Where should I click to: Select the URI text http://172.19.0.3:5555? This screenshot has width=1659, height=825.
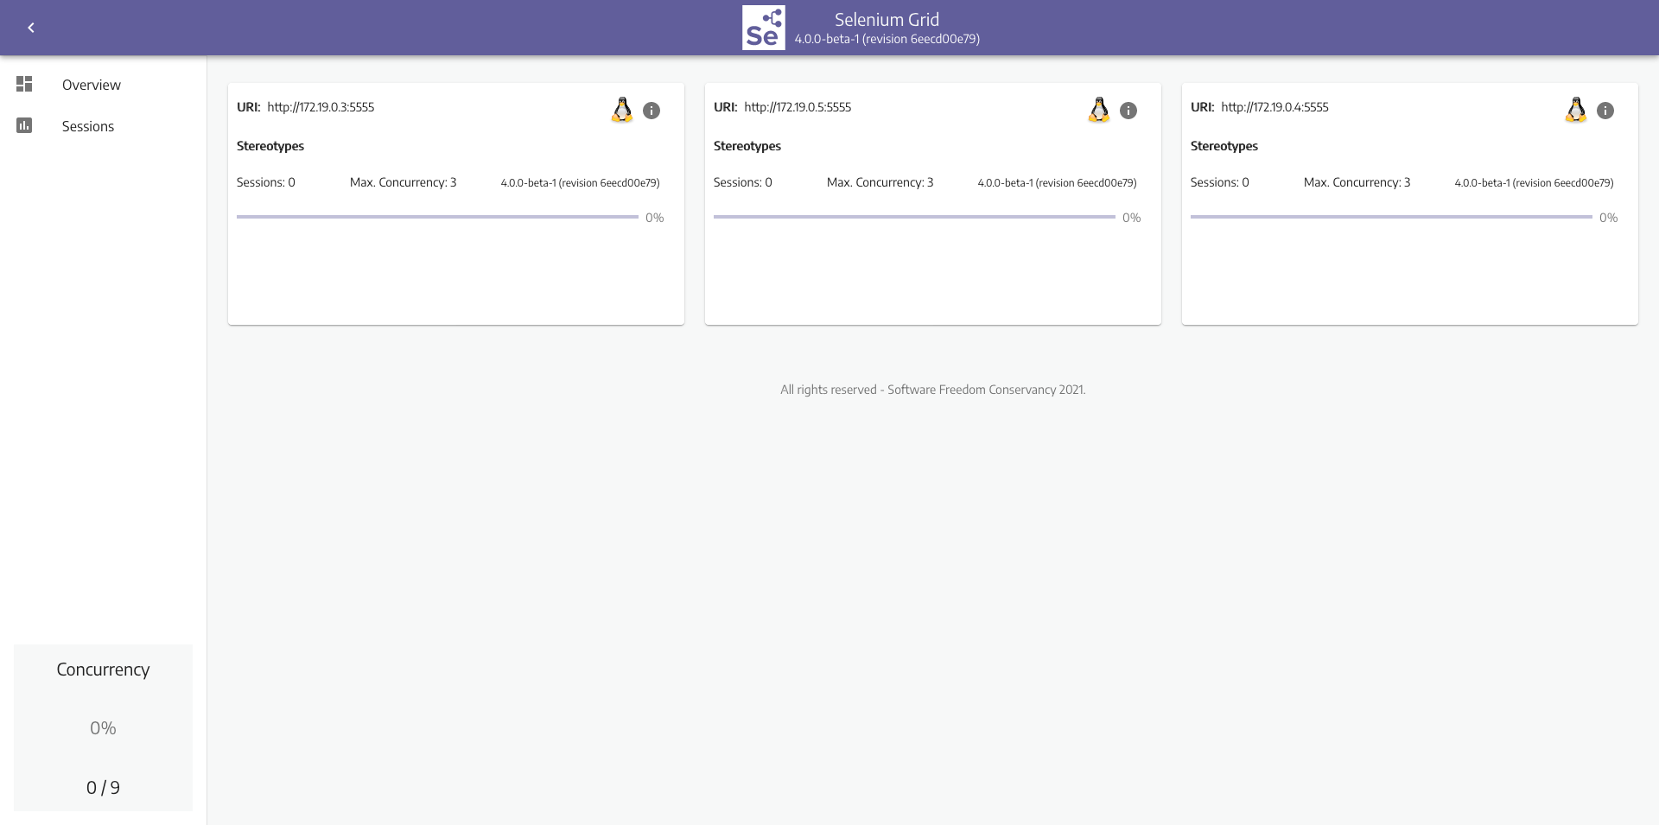(321, 107)
